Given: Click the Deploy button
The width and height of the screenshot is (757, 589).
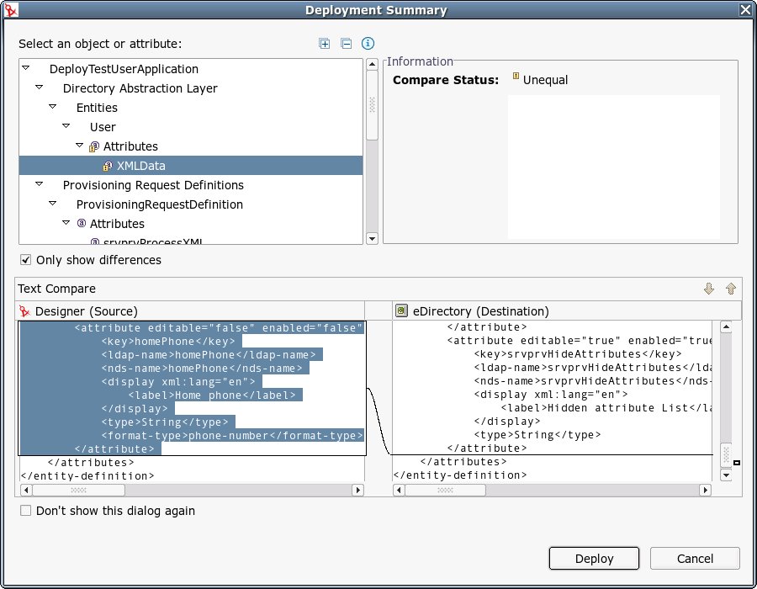Looking at the screenshot, I should [x=594, y=559].
